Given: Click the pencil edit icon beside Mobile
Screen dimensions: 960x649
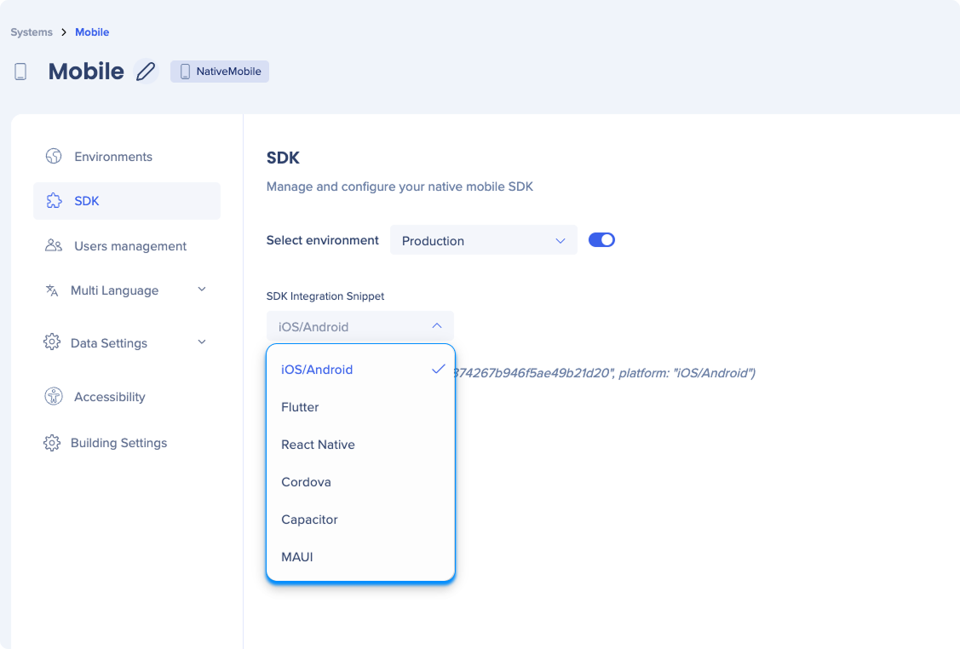Looking at the screenshot, I should pos(146,71).
